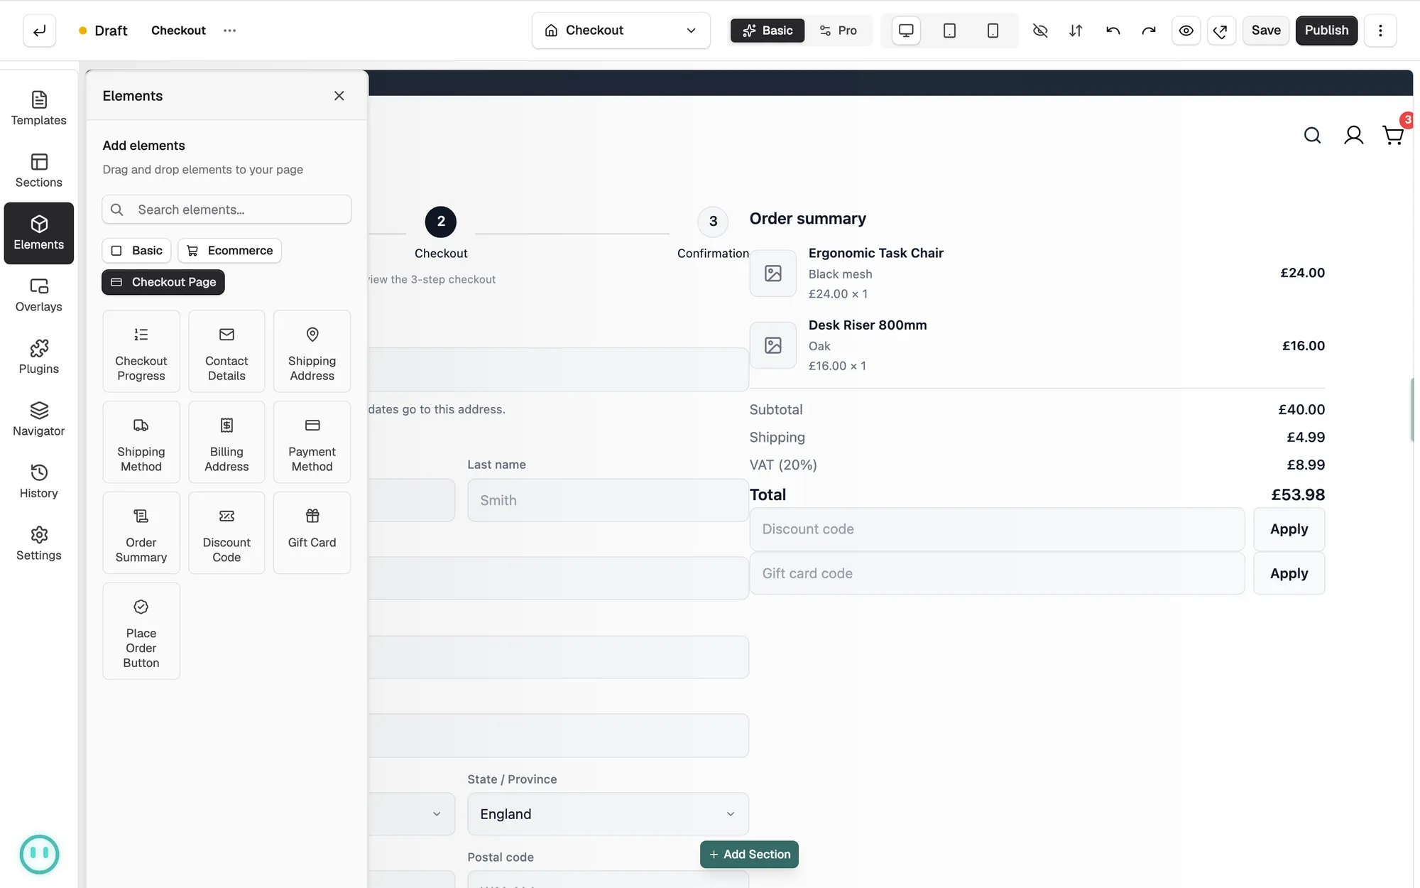The image size is (1420, 888).
Task: Switch to Basic editing mode
Action: [x=768, y=31]
